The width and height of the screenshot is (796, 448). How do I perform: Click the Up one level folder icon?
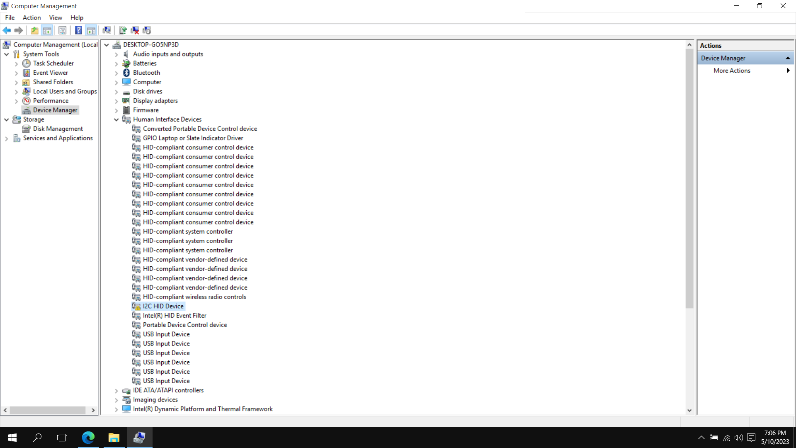click(x=35, y=30)
